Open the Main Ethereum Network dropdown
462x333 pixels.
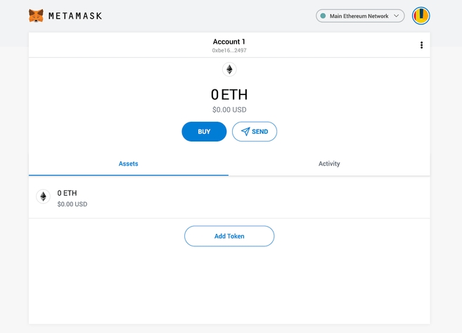pyautogui.click(x=359, y=15)
